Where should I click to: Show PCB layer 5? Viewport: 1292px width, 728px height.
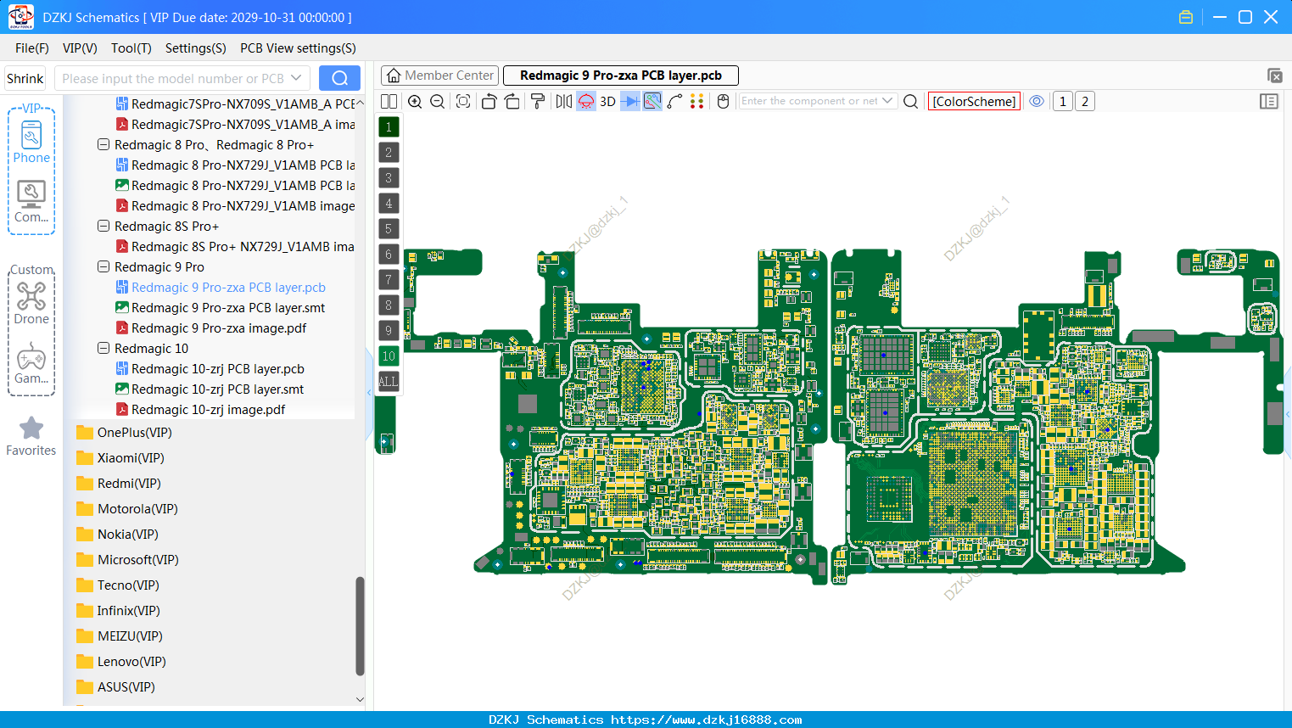pyautogui.click(x=389, y=228)
